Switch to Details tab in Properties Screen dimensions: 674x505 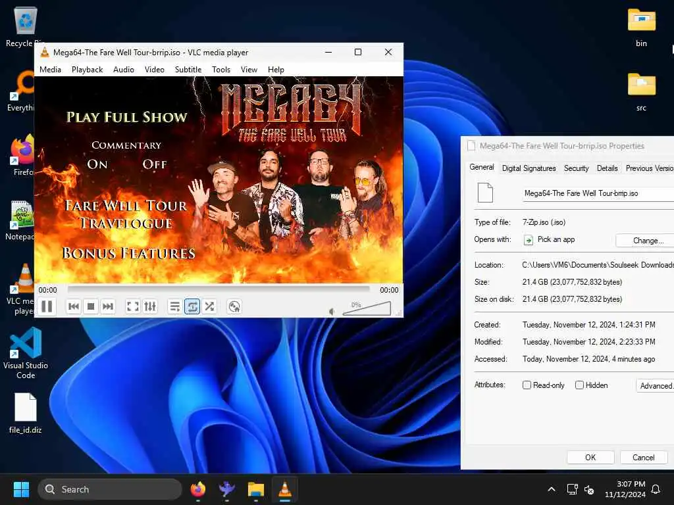(x=607, y=168)
